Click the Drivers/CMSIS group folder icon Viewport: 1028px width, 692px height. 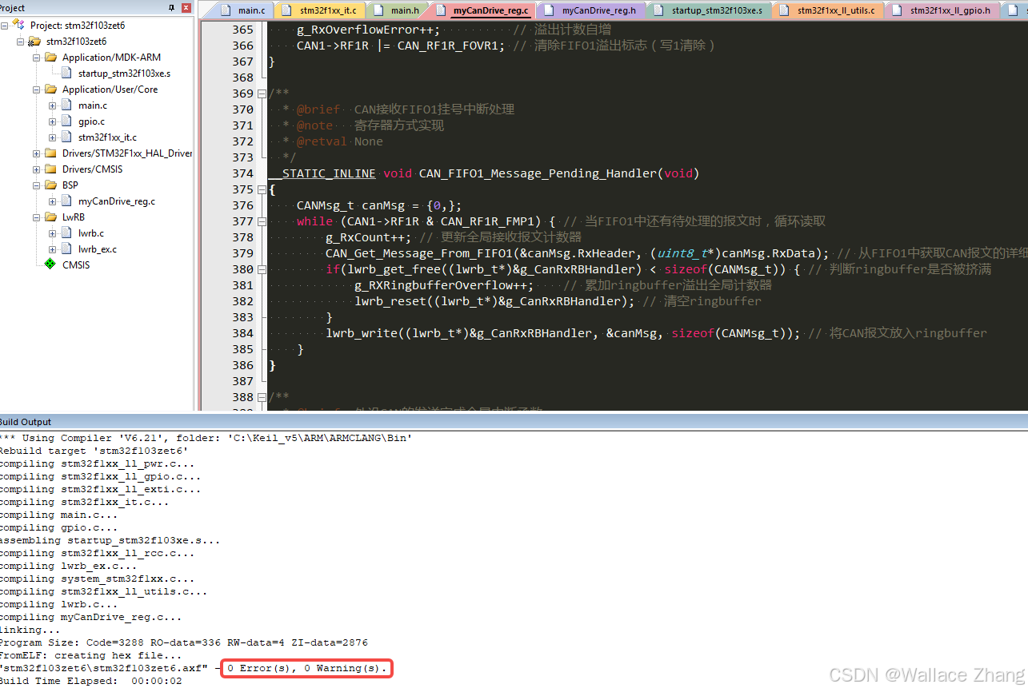click(50, 169)
